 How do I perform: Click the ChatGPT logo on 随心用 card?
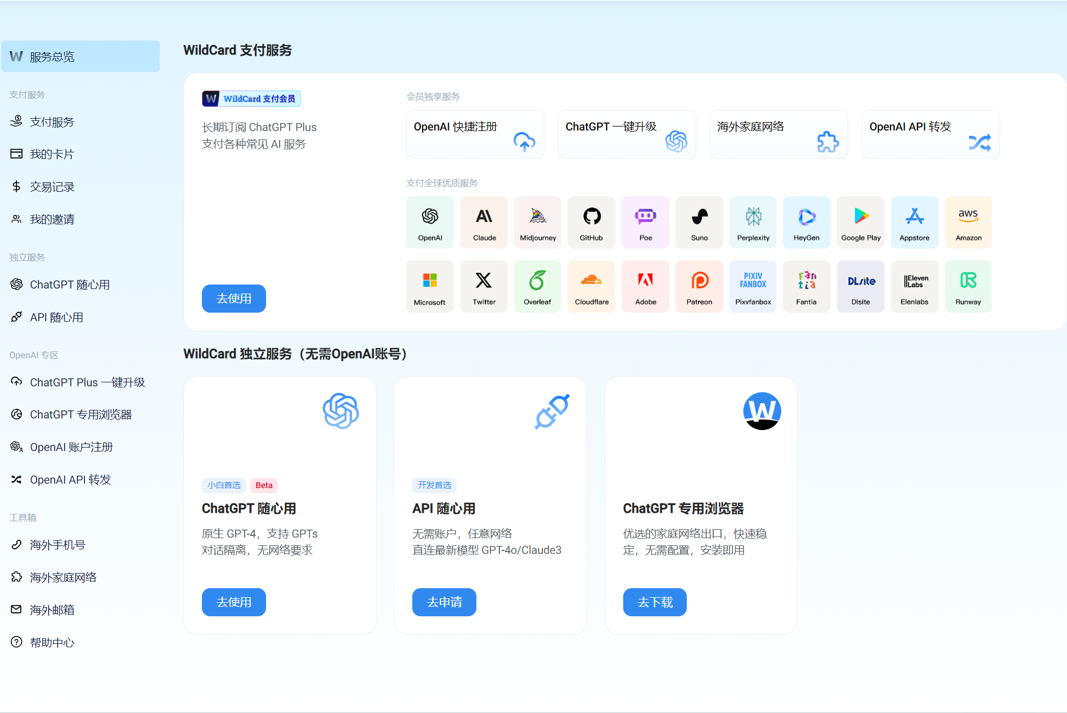[x=341, y=411]
